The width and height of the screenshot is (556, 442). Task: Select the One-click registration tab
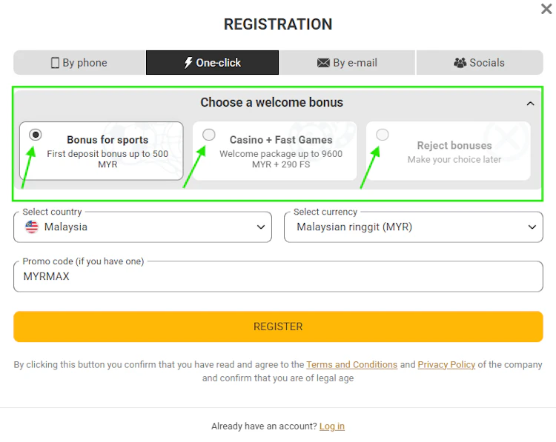point(213,63)
